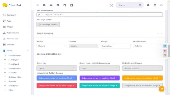The height and width of the screenshot is (95, 170).
Task: Click the teal side floating icon
Action: (x=165, y=46)
